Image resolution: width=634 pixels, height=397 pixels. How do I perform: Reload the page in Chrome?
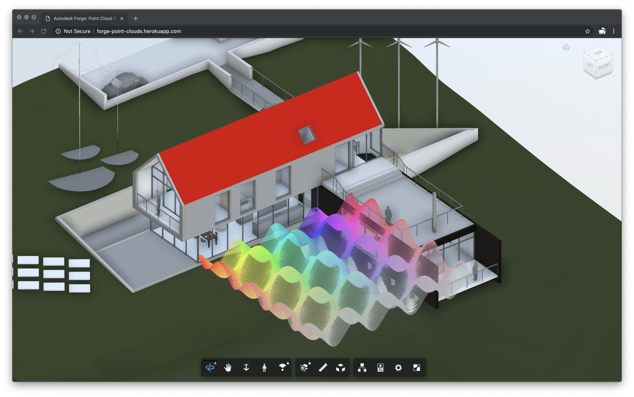43,31
